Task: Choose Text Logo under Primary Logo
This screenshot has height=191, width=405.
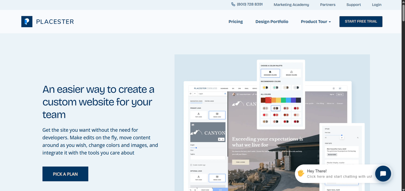Action: pyautogui.click(x=199, y=115)
